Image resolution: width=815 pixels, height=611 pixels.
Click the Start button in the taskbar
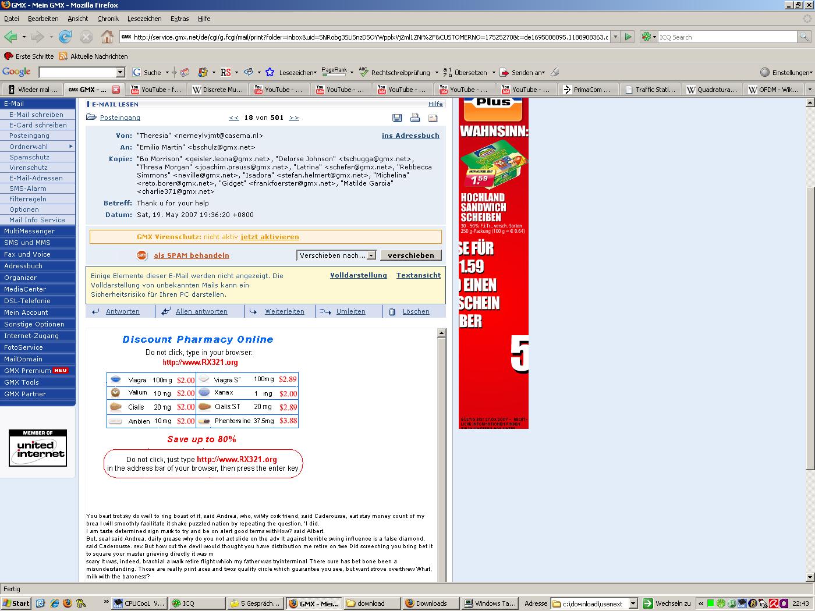[x=16, y=603]
